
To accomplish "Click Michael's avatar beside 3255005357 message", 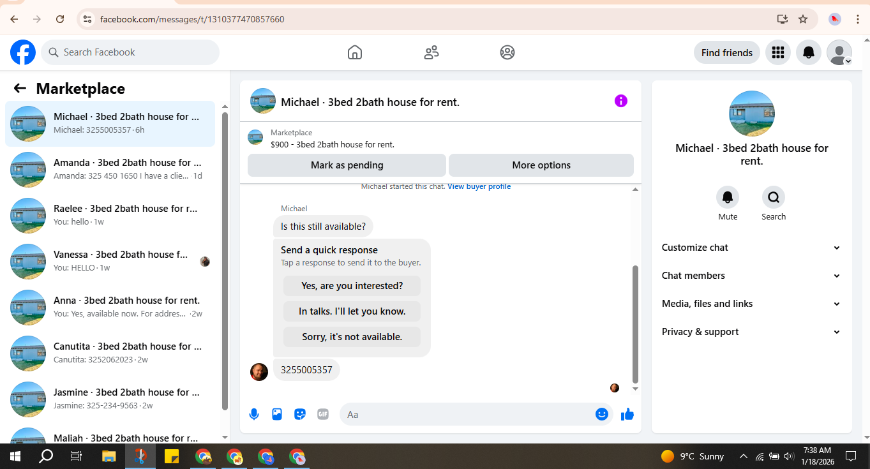I will pyautogui.click(x=259, y=372).
